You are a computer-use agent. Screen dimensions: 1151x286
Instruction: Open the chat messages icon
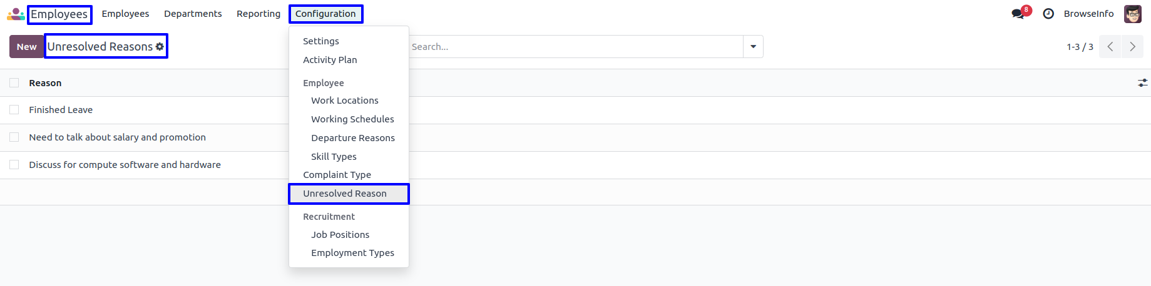[x=1018, y=14]
